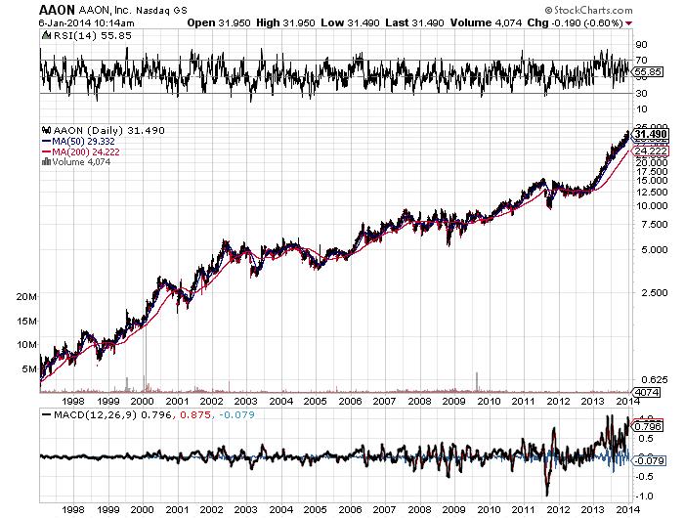Viewport: 684px width, 518px height.
Task: Click the 20M volume axis label
Action: coord(26,297)
